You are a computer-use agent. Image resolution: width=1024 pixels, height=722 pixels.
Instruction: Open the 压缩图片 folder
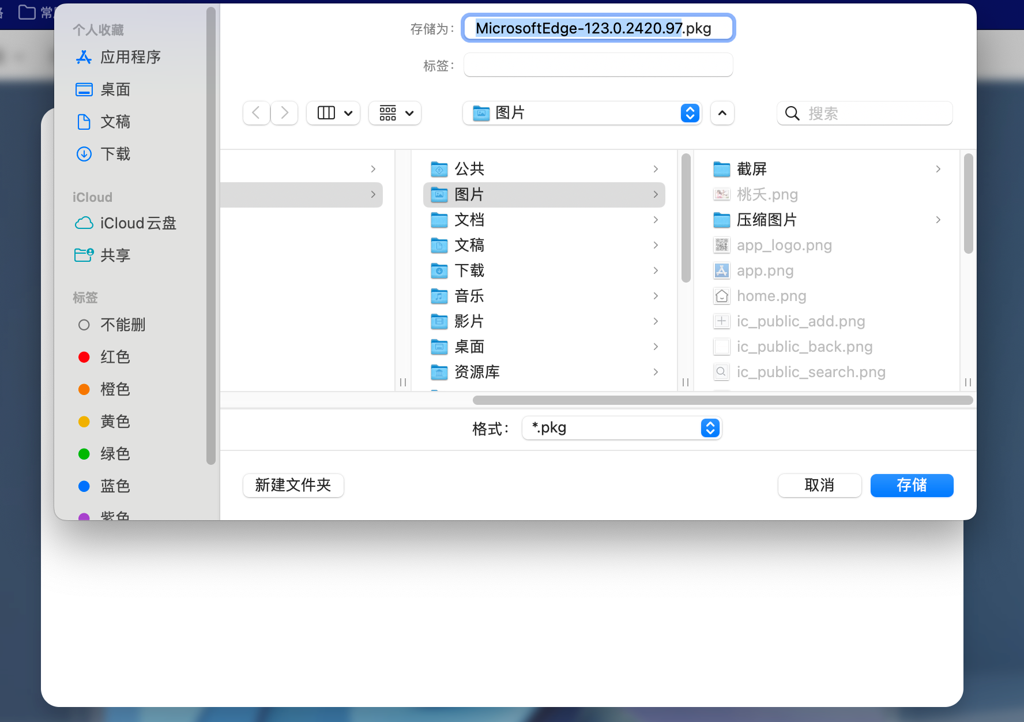(x=827, y=220)
